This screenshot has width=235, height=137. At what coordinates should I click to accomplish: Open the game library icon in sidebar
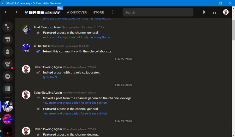click(8, 89)
